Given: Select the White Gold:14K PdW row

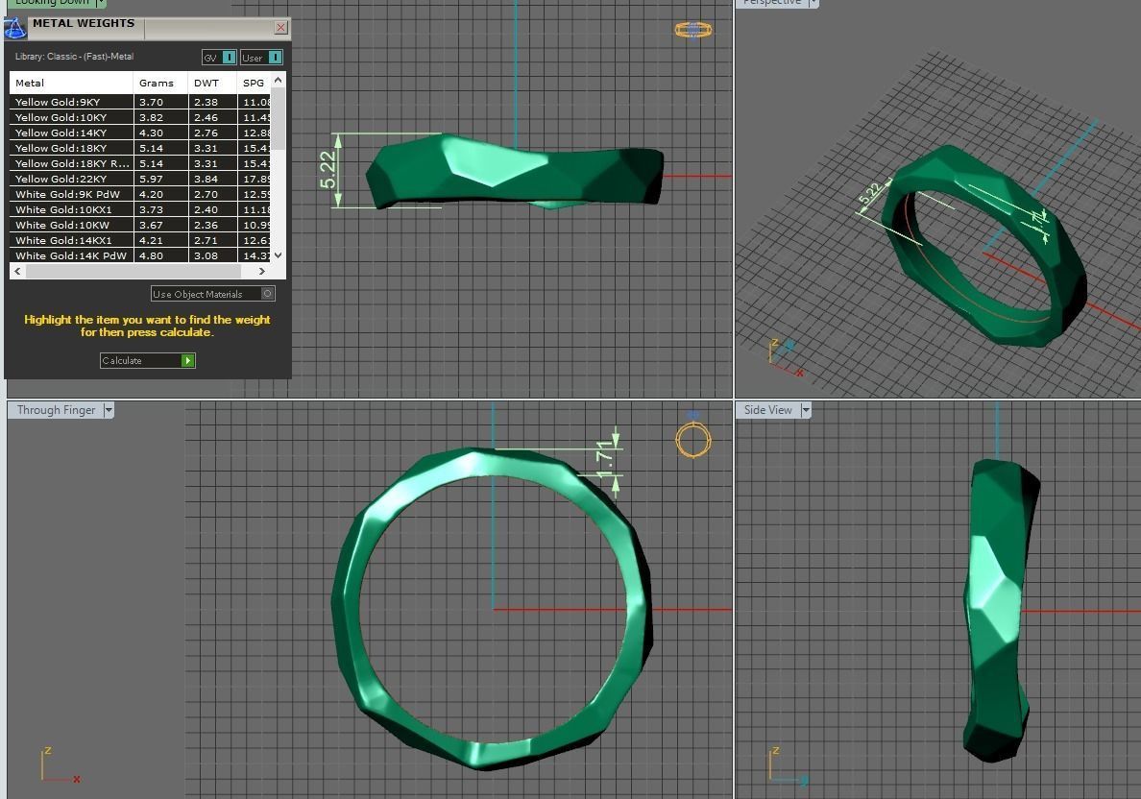Looking at the screenshot, I should pos(139,255).
